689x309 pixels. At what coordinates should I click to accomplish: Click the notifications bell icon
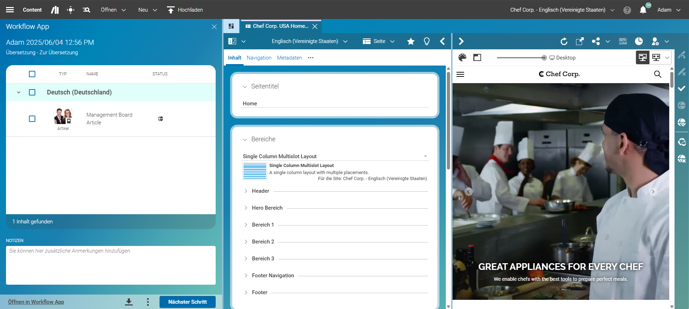643,10
